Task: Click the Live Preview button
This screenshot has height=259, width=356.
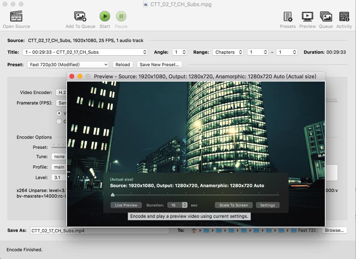Action: 126,205
